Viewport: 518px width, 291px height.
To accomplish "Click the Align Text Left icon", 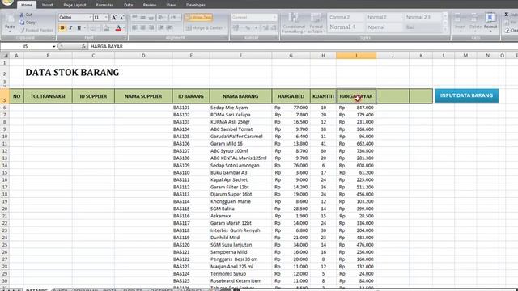I will 134,27.
